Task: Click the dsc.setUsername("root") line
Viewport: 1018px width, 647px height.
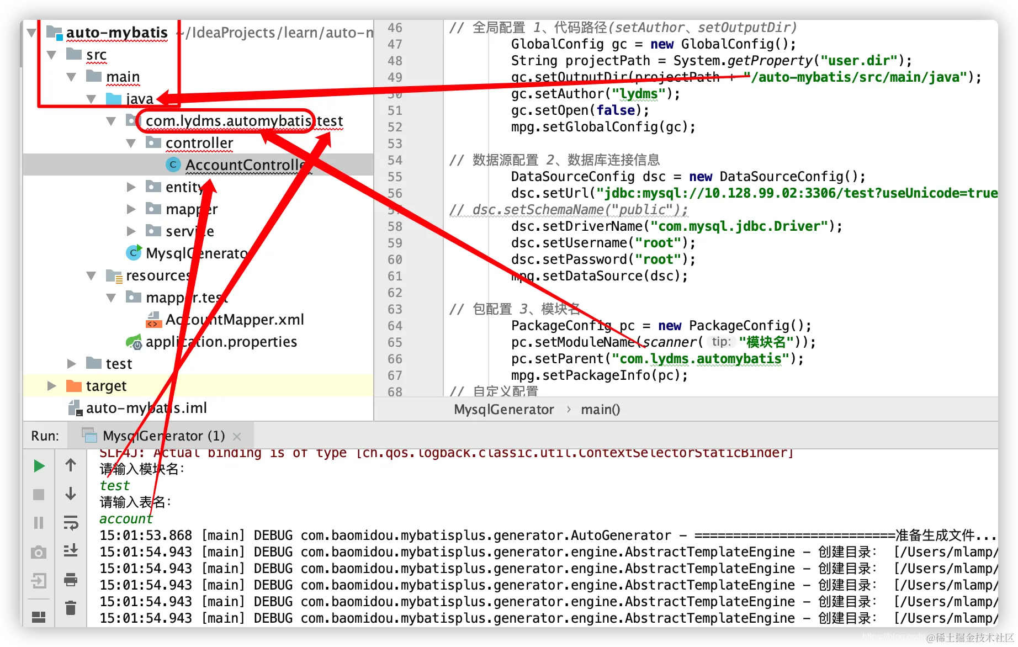Action: 603,243
